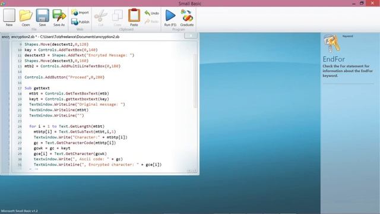The width and height of the screenshot is (380, 214).
Task: Click 'Textwindow.Write("Character:"' line 26
Action: (x=81, y=137)
